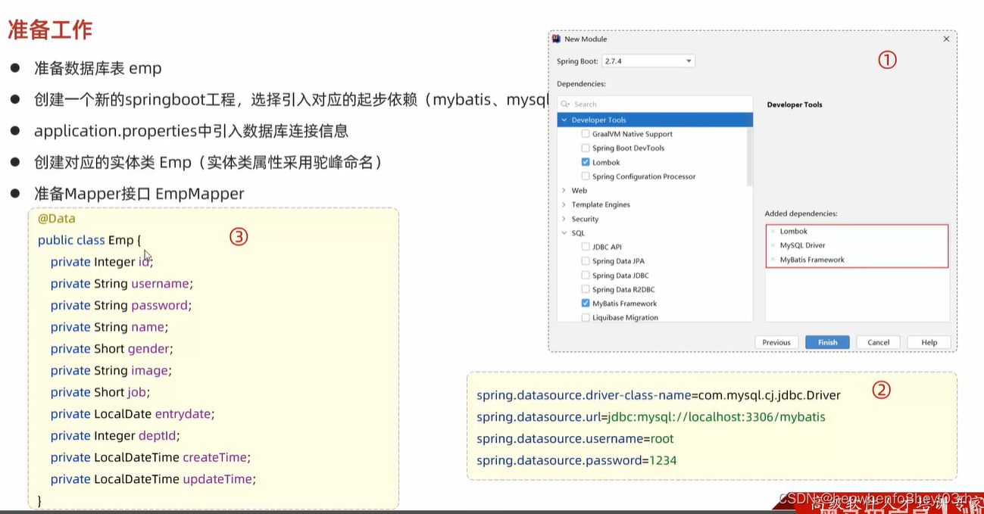The width and height of the screenshot is (984, 514).
Task: Enable Spring Data JPA
Action: [586, 260]
